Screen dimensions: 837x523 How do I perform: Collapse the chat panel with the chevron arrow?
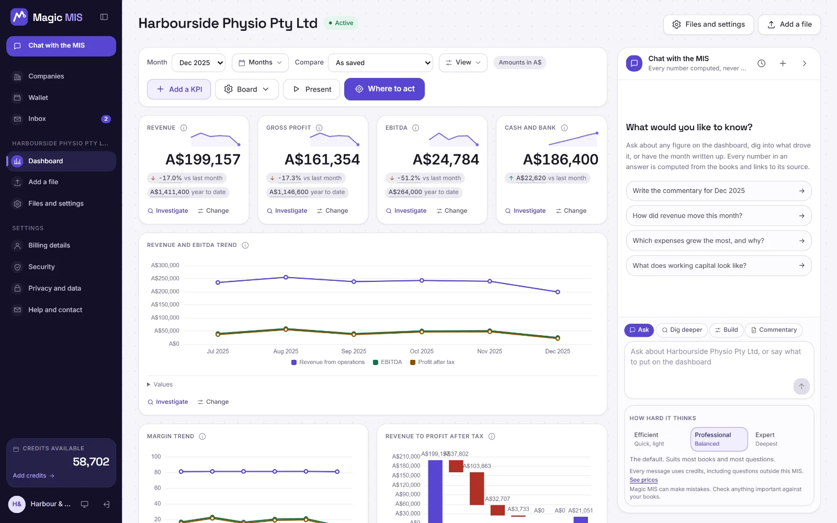coord(805,63)
